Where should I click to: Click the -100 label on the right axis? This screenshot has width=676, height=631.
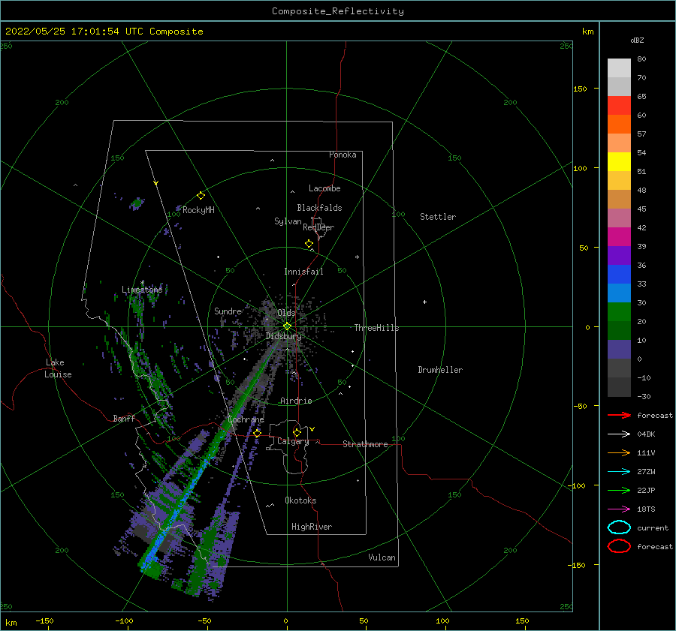(578, 486)
